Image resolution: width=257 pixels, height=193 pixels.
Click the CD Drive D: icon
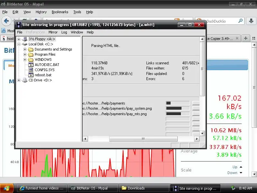(x=25, y=80)
